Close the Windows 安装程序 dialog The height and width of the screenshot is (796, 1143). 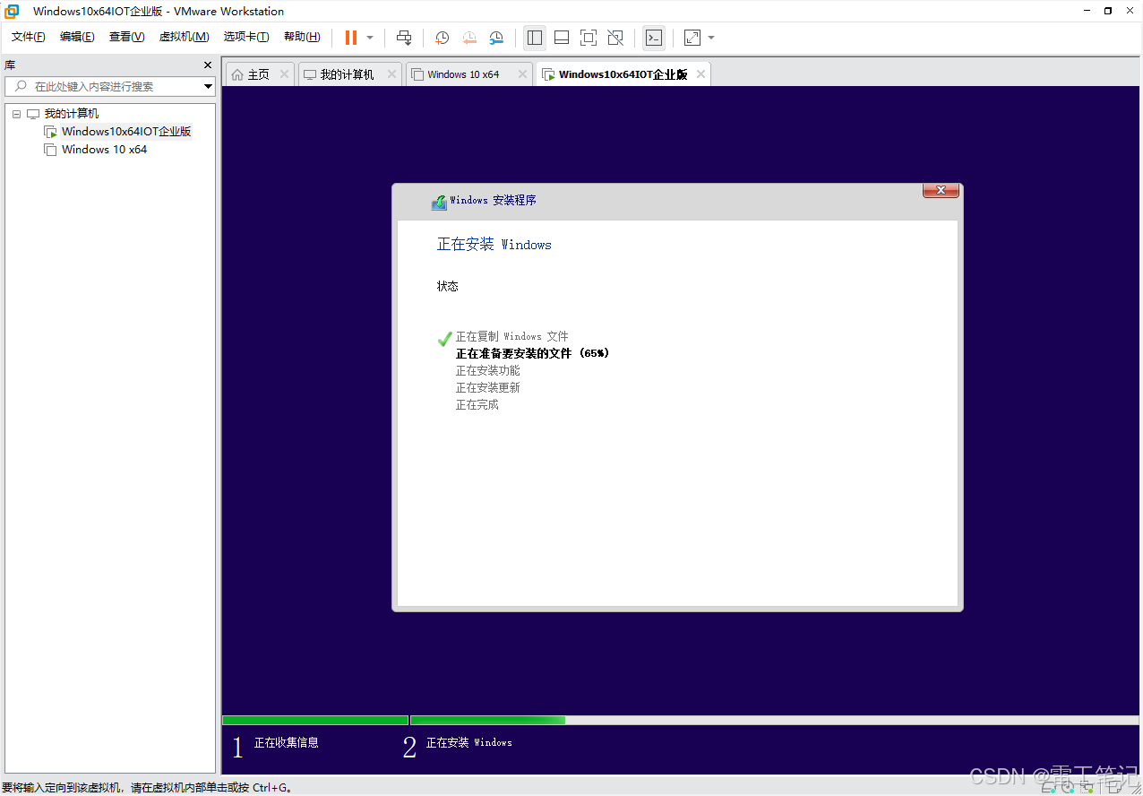(941, 190)
